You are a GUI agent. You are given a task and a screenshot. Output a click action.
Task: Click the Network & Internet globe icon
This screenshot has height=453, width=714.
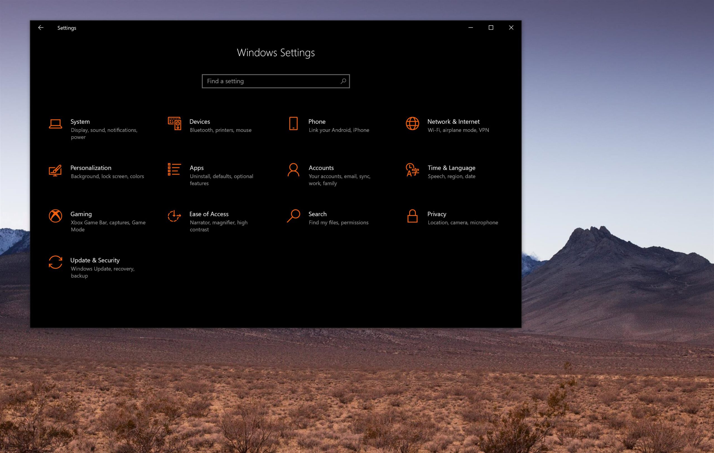412,123
